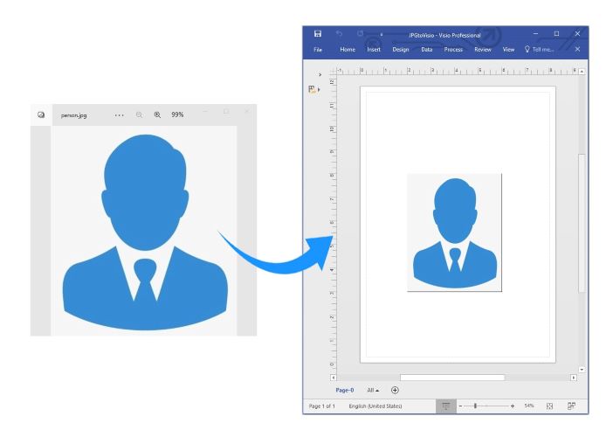Zoom in on person.jpg with magnifier plus
The image size is (613, 437).
[157, 114]
